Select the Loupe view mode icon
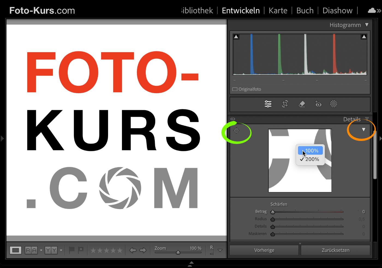 coord(16,250)
